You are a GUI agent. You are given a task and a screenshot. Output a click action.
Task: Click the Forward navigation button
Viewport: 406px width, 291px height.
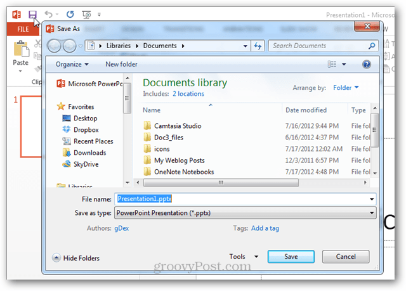pos(69,46)
